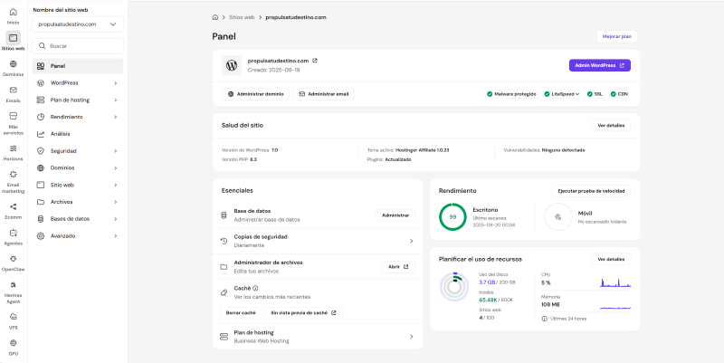724x363 pixels.
Task: Open the LiteSpeed status dropdown
Action: click(x=562, y=94)
